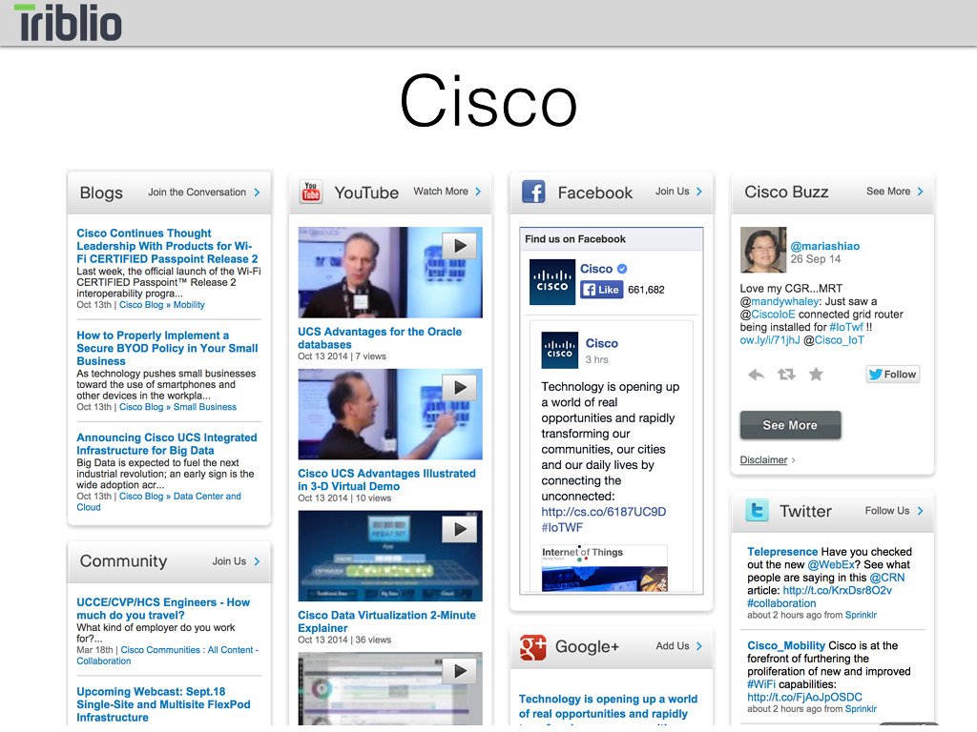The width and height of the screenshot is (977, 732).
Task: Play the UCS Advantages Oracle video
Action: point(460,245)
